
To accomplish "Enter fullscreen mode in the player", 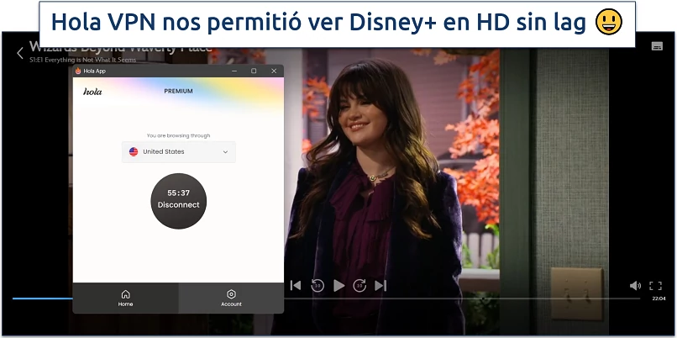I will [x=655, y=286].
